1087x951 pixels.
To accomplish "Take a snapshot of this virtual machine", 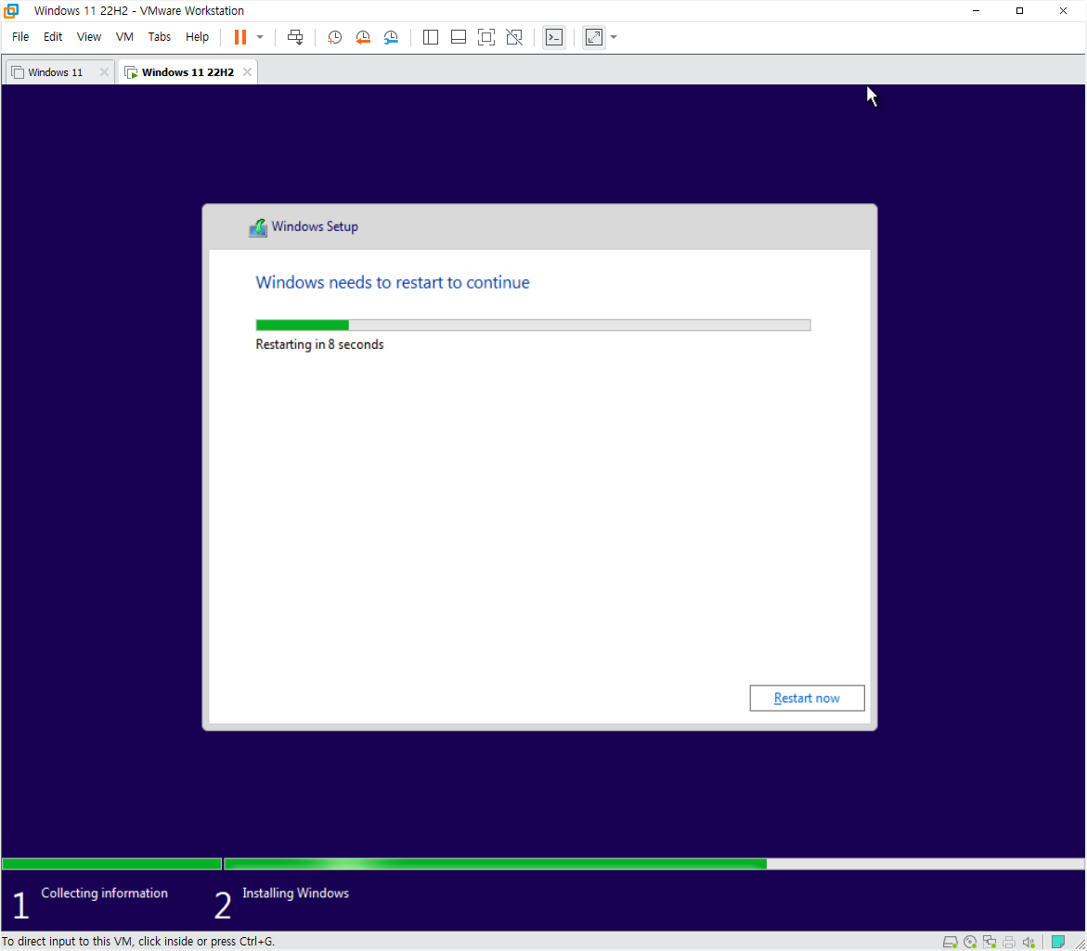I will (334, 37).
